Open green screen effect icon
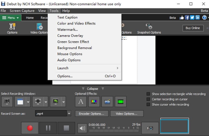209x136 pixels. click(x=120, y=102)
